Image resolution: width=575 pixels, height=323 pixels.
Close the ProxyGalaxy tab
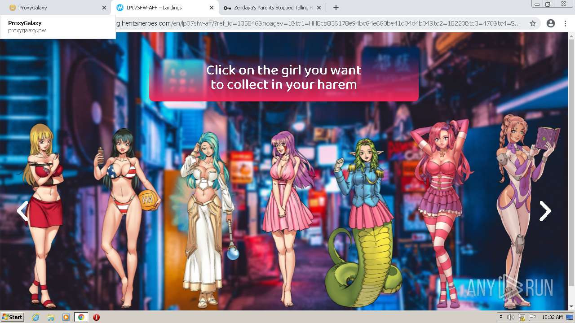(104, 8)
